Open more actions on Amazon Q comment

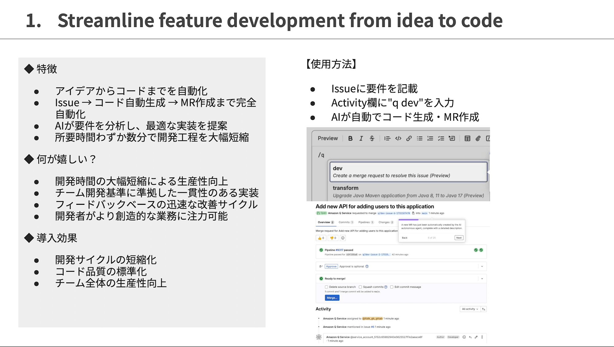click(482, 337)
